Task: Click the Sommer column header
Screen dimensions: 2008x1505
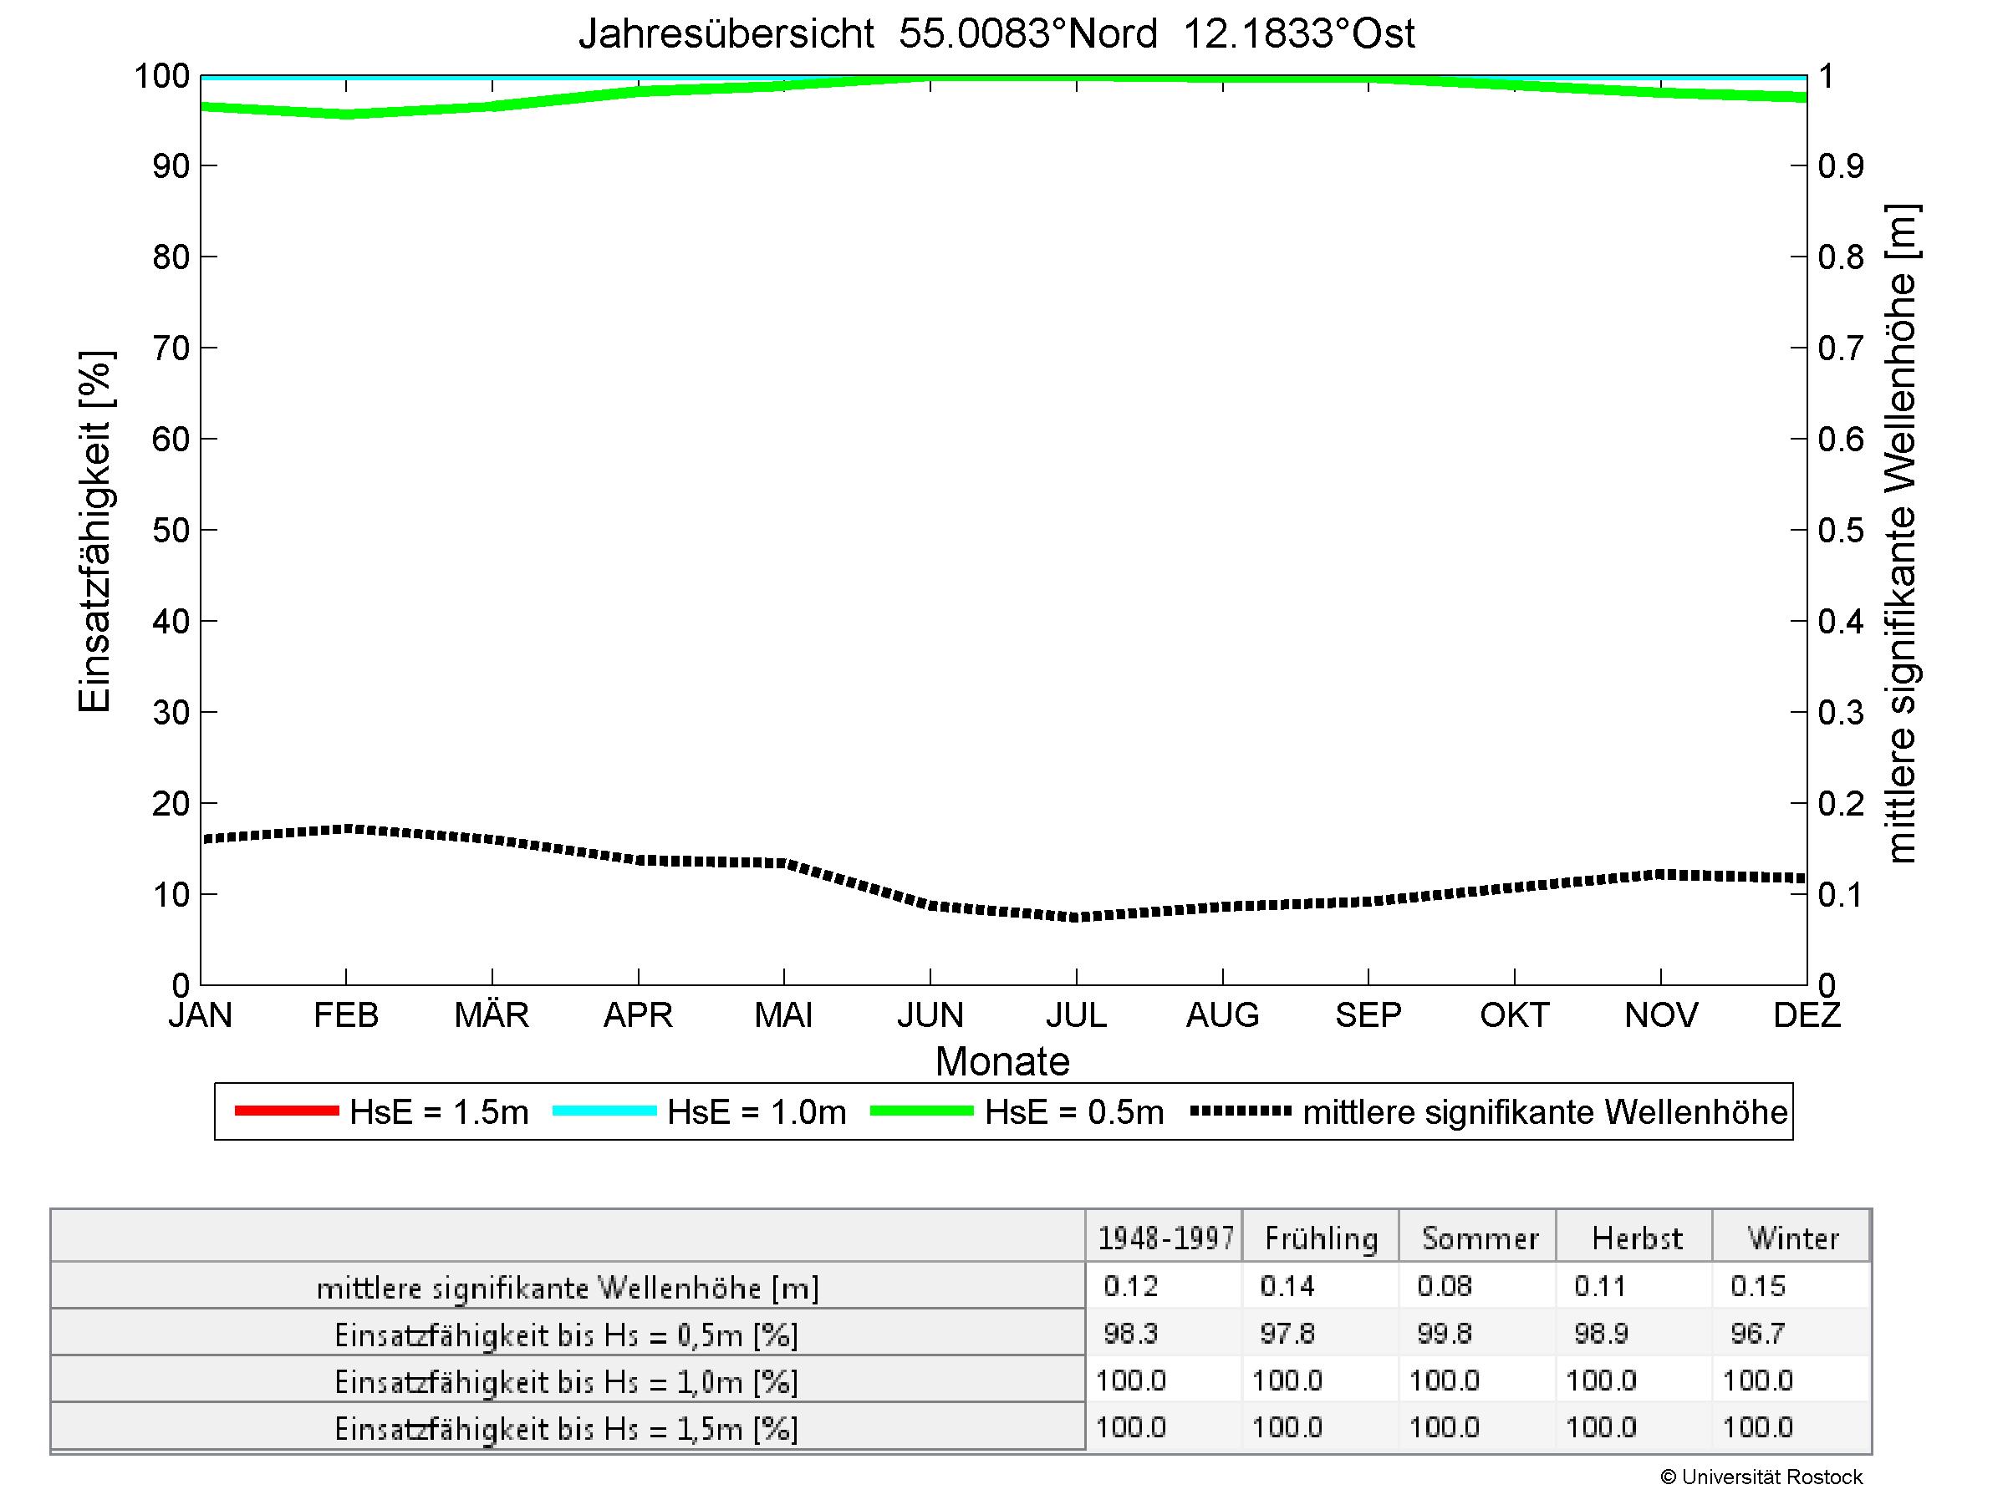Action: pyautogui.click(x=1480, y=1238)
